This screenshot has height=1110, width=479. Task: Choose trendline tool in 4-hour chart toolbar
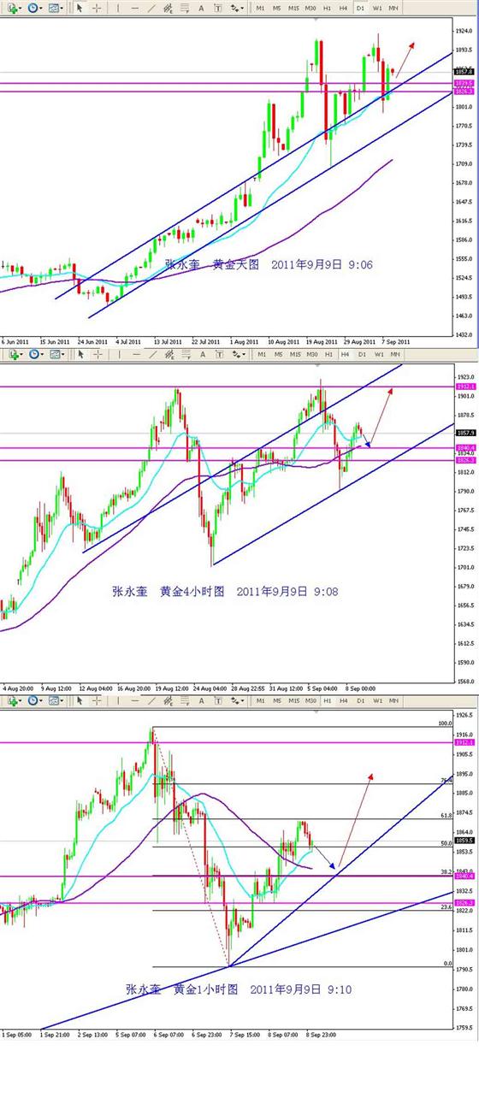pyautogui.click(x=154, y=354)
